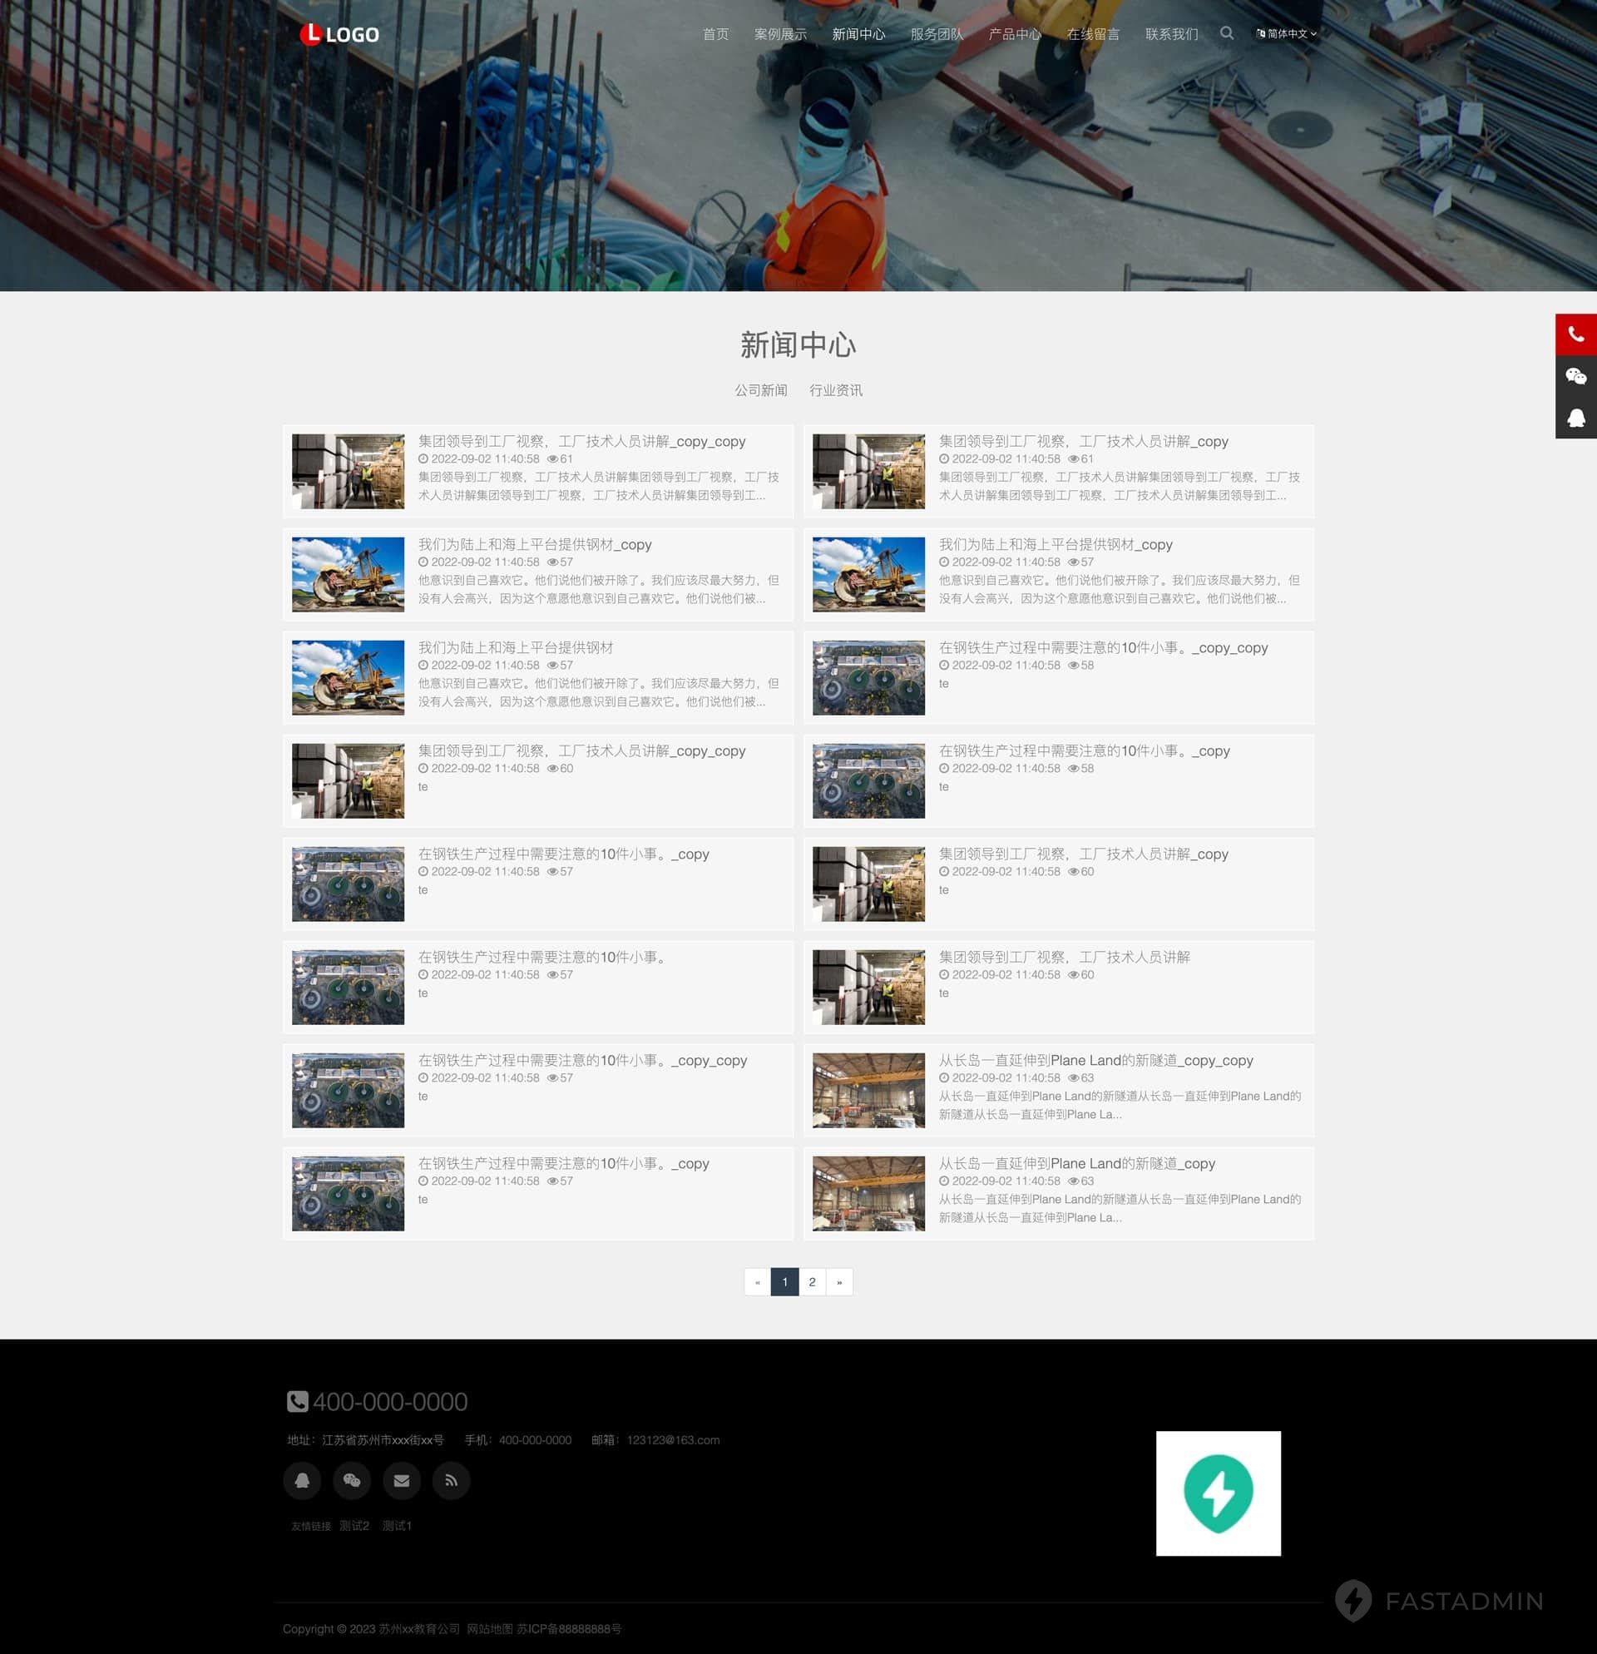Click the footer RSS feed icon
Viewport: 1597px width, 1654px height.
point(452,1481)
